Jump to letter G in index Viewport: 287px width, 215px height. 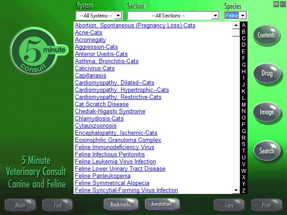click(x=244, y=64)
